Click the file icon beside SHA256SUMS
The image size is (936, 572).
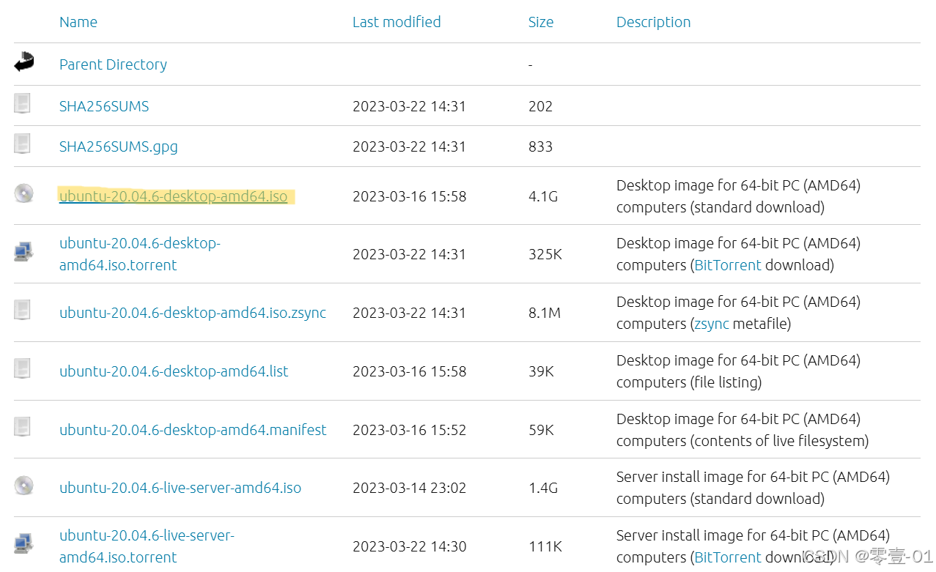pos(23,104)
